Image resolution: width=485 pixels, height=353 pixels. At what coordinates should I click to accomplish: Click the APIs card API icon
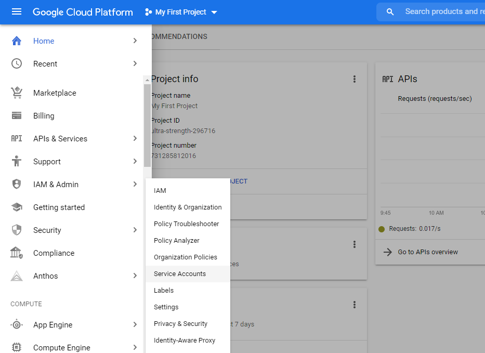[x=388, y=79]
